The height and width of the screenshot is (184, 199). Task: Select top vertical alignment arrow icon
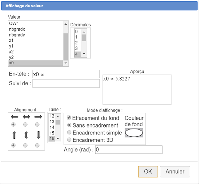(14, 135)
